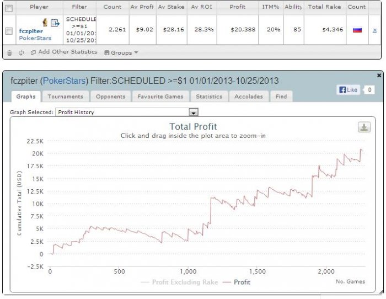Click the Profit History combo box

click(126, 113)
